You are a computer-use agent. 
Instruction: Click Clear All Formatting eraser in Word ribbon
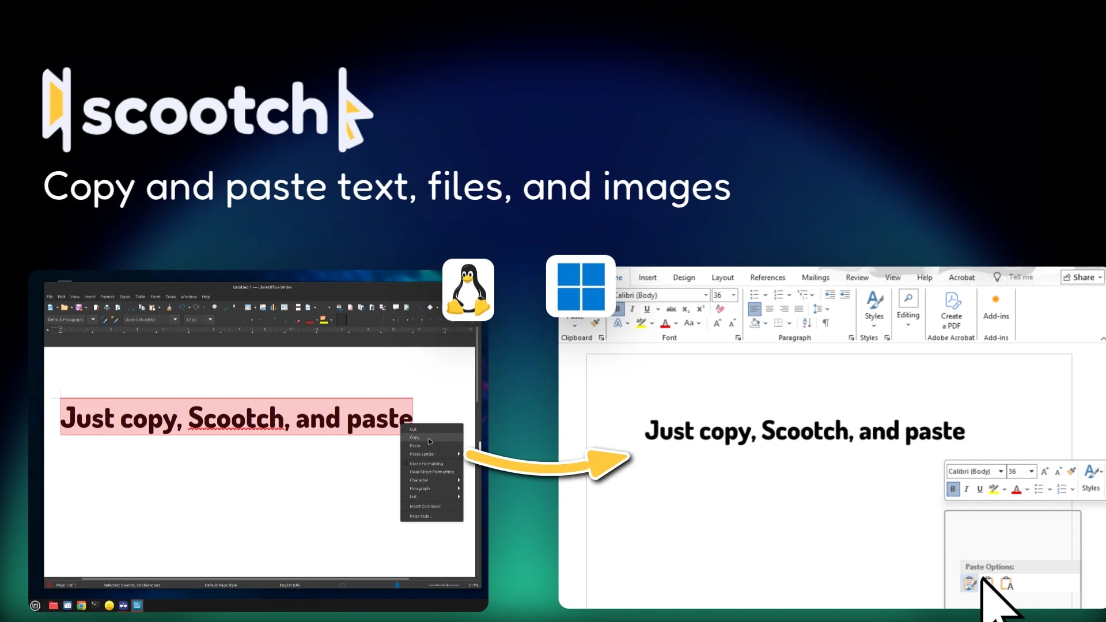tap(720, 309)
